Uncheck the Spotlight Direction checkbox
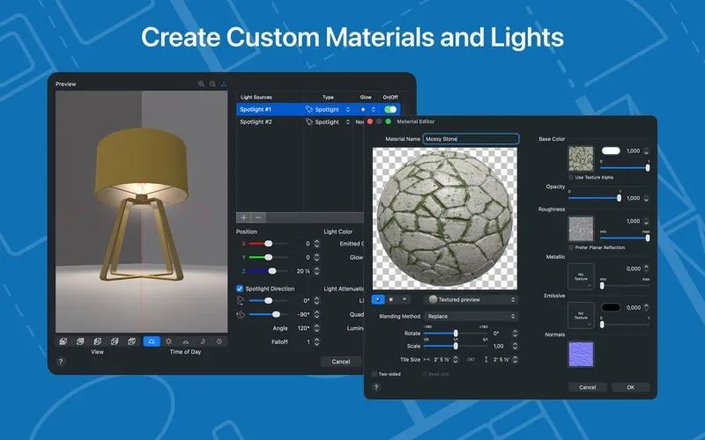 [240, 289]
